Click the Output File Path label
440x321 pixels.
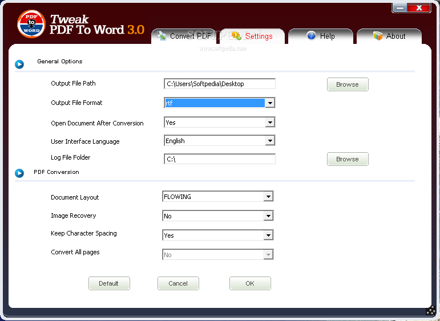[73, 83]
